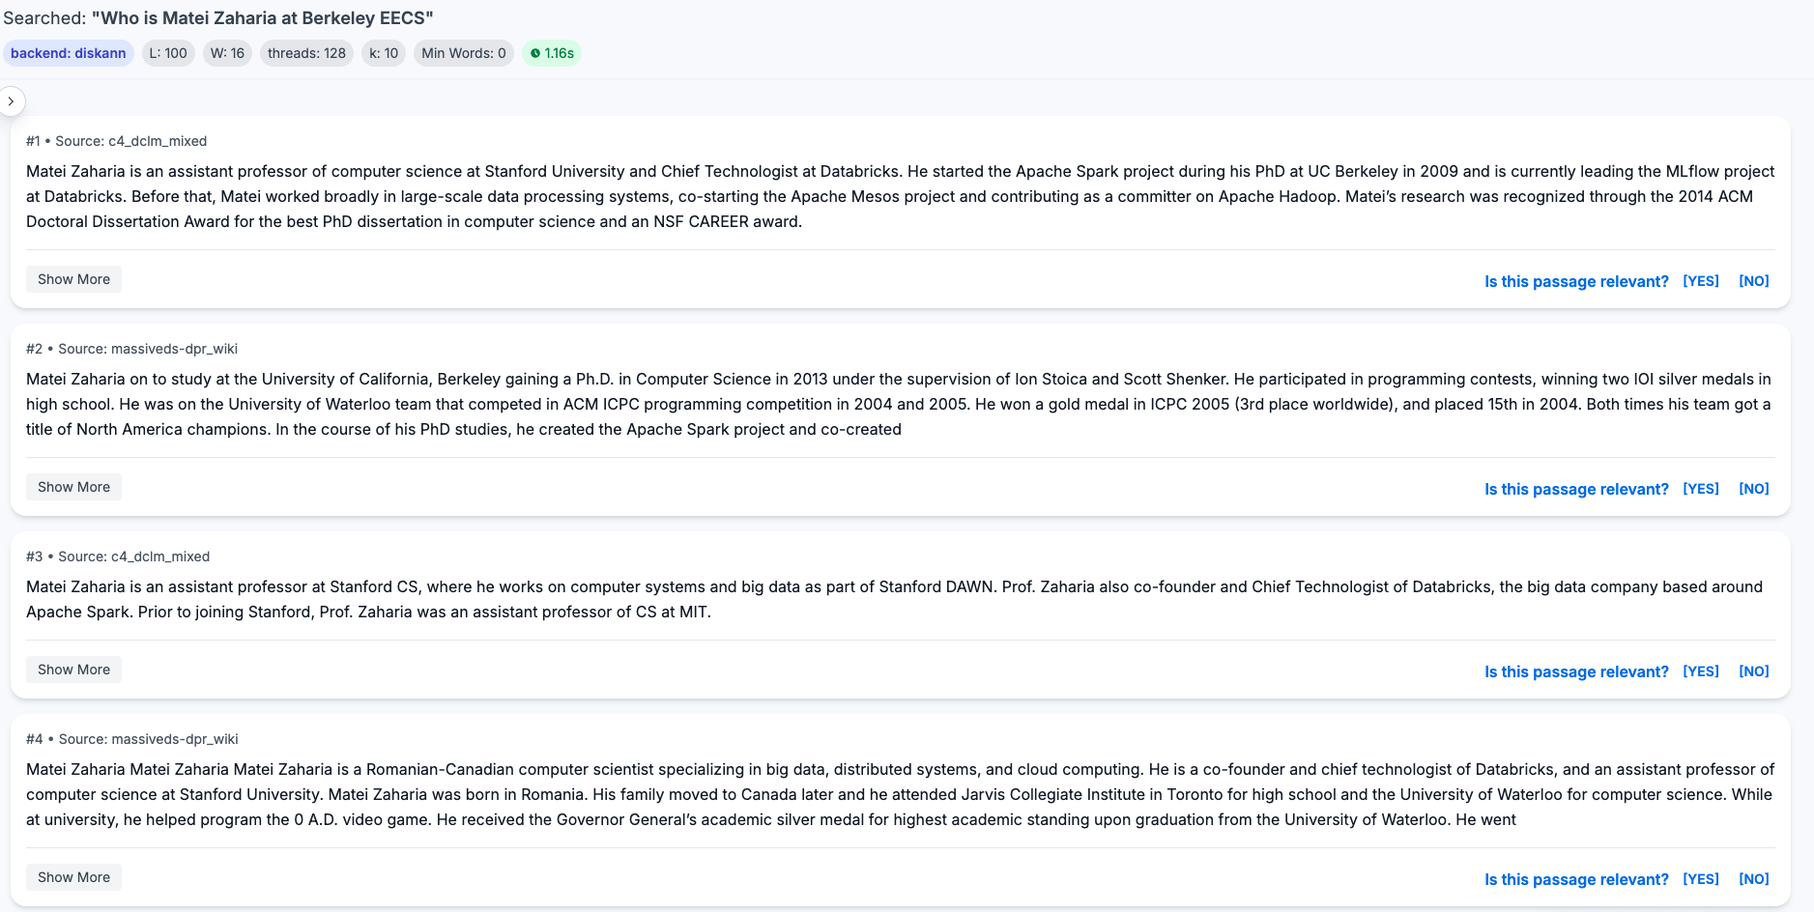Show more of result #4 passage
The width and height of the screenshot is (1814, 912).
(x=73, y=877)
